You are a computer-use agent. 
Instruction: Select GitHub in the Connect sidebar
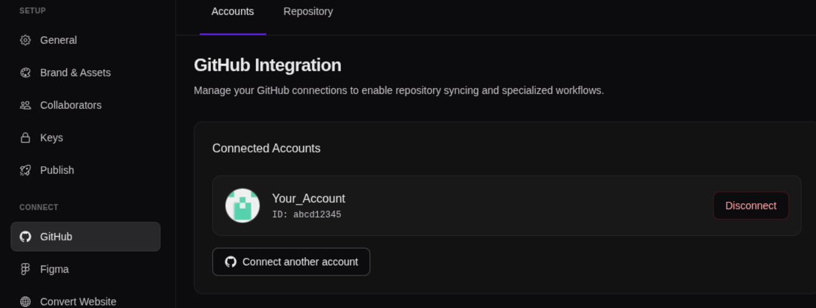86,236
